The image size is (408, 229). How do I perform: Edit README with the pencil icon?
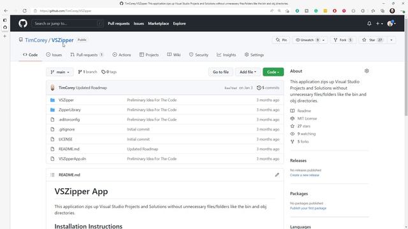pyautogui.click(x=277, y=175)
